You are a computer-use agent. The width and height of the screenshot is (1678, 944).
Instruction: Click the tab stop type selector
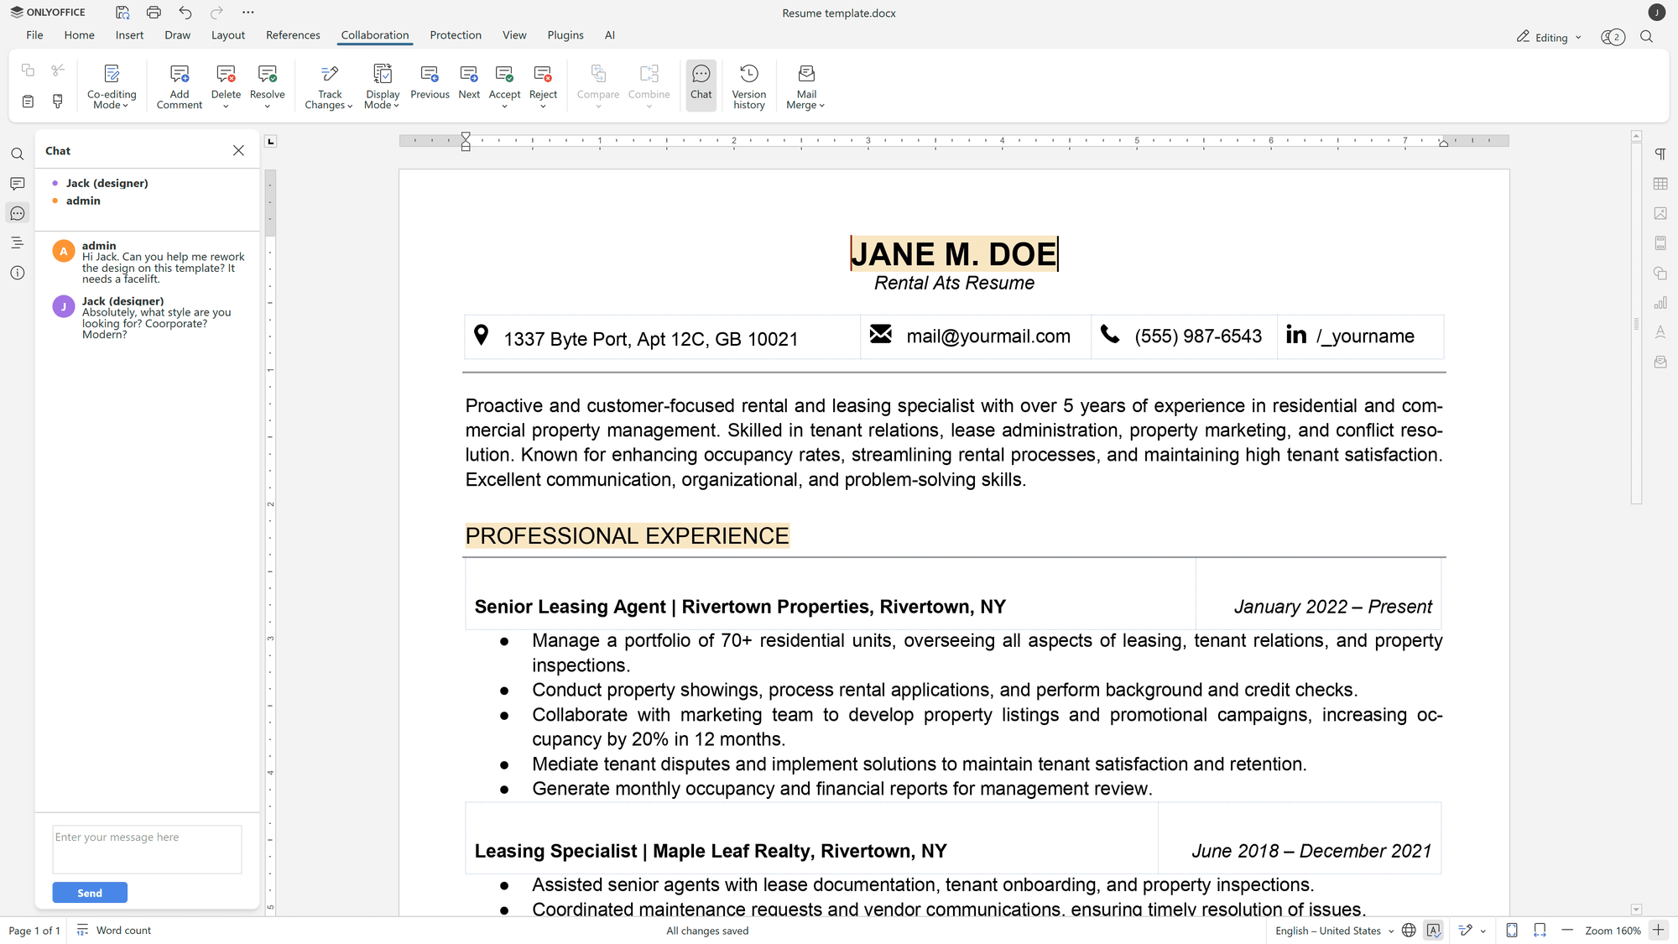[x=270, y=141]
